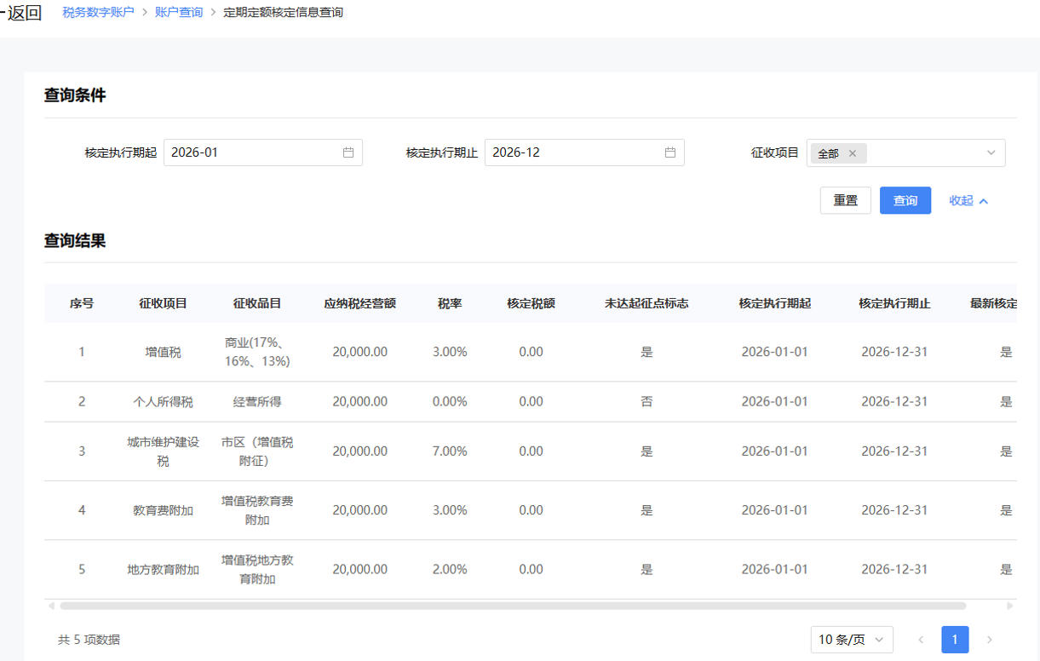Open calendar icon for 核定执行期起

click(348, 152)
